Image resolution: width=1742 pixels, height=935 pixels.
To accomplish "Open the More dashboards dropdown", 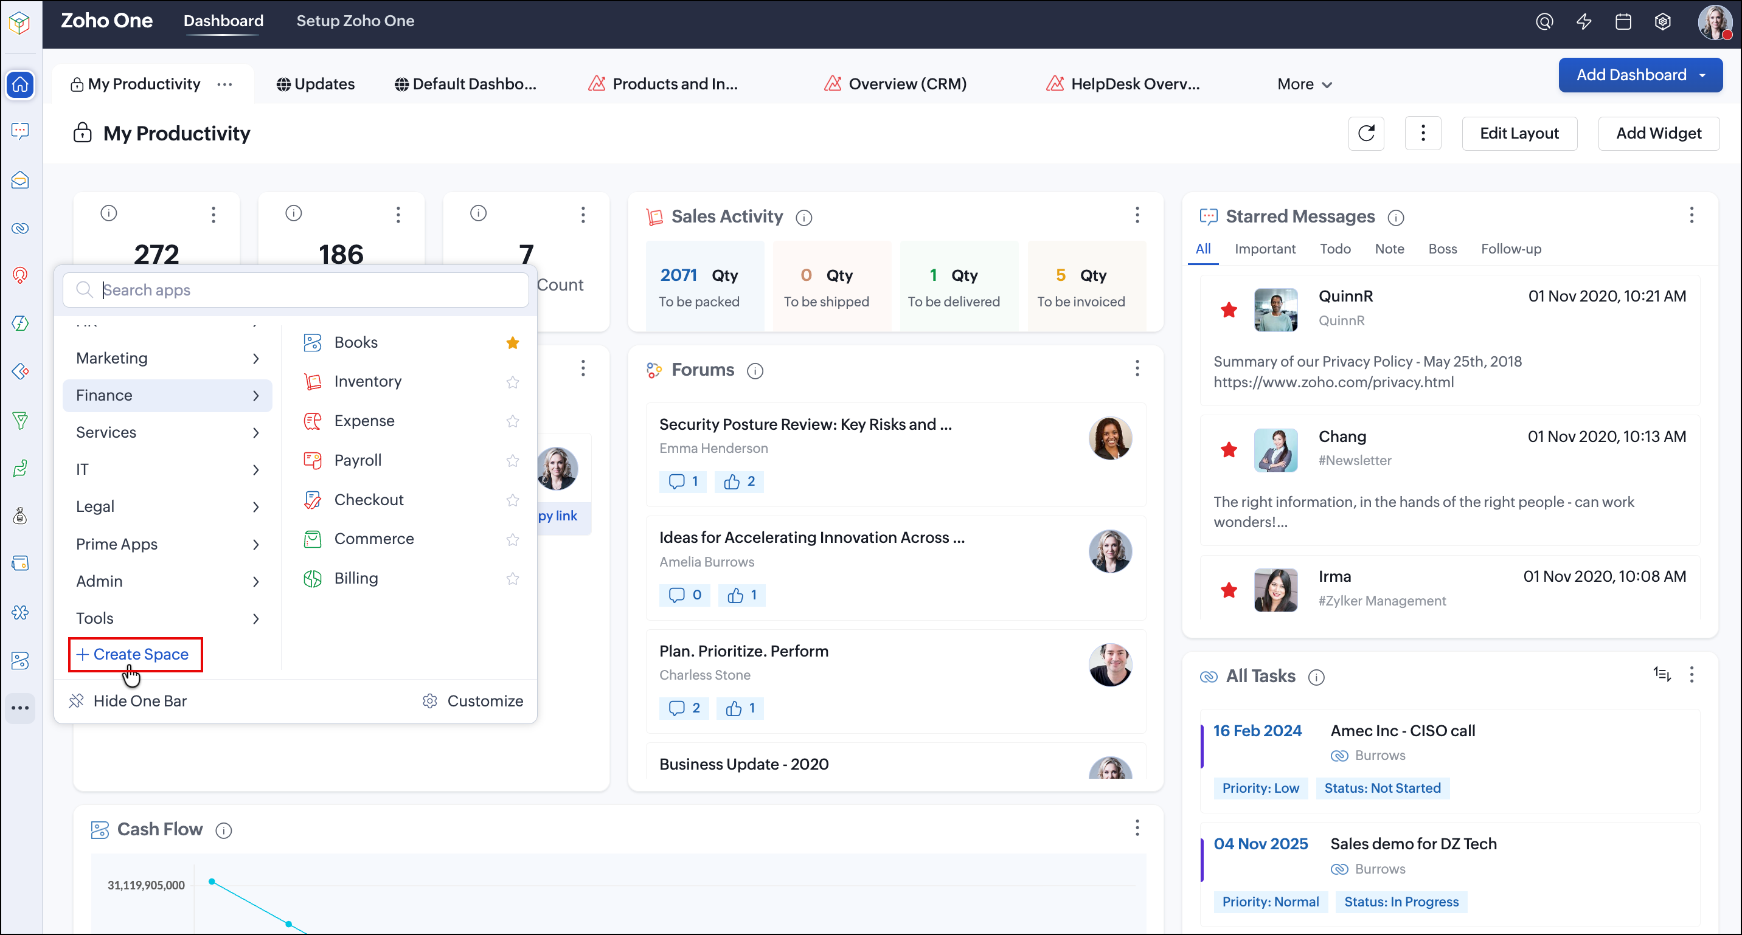I will (1305, 85).
